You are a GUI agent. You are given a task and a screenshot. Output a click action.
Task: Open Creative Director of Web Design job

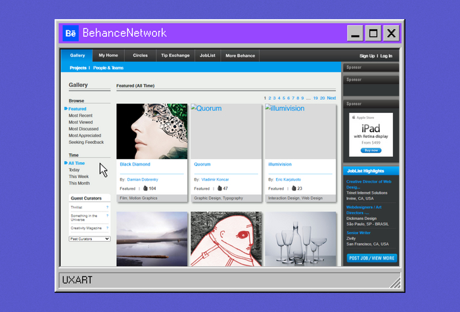pyautogui.click(x=369, y=185)
